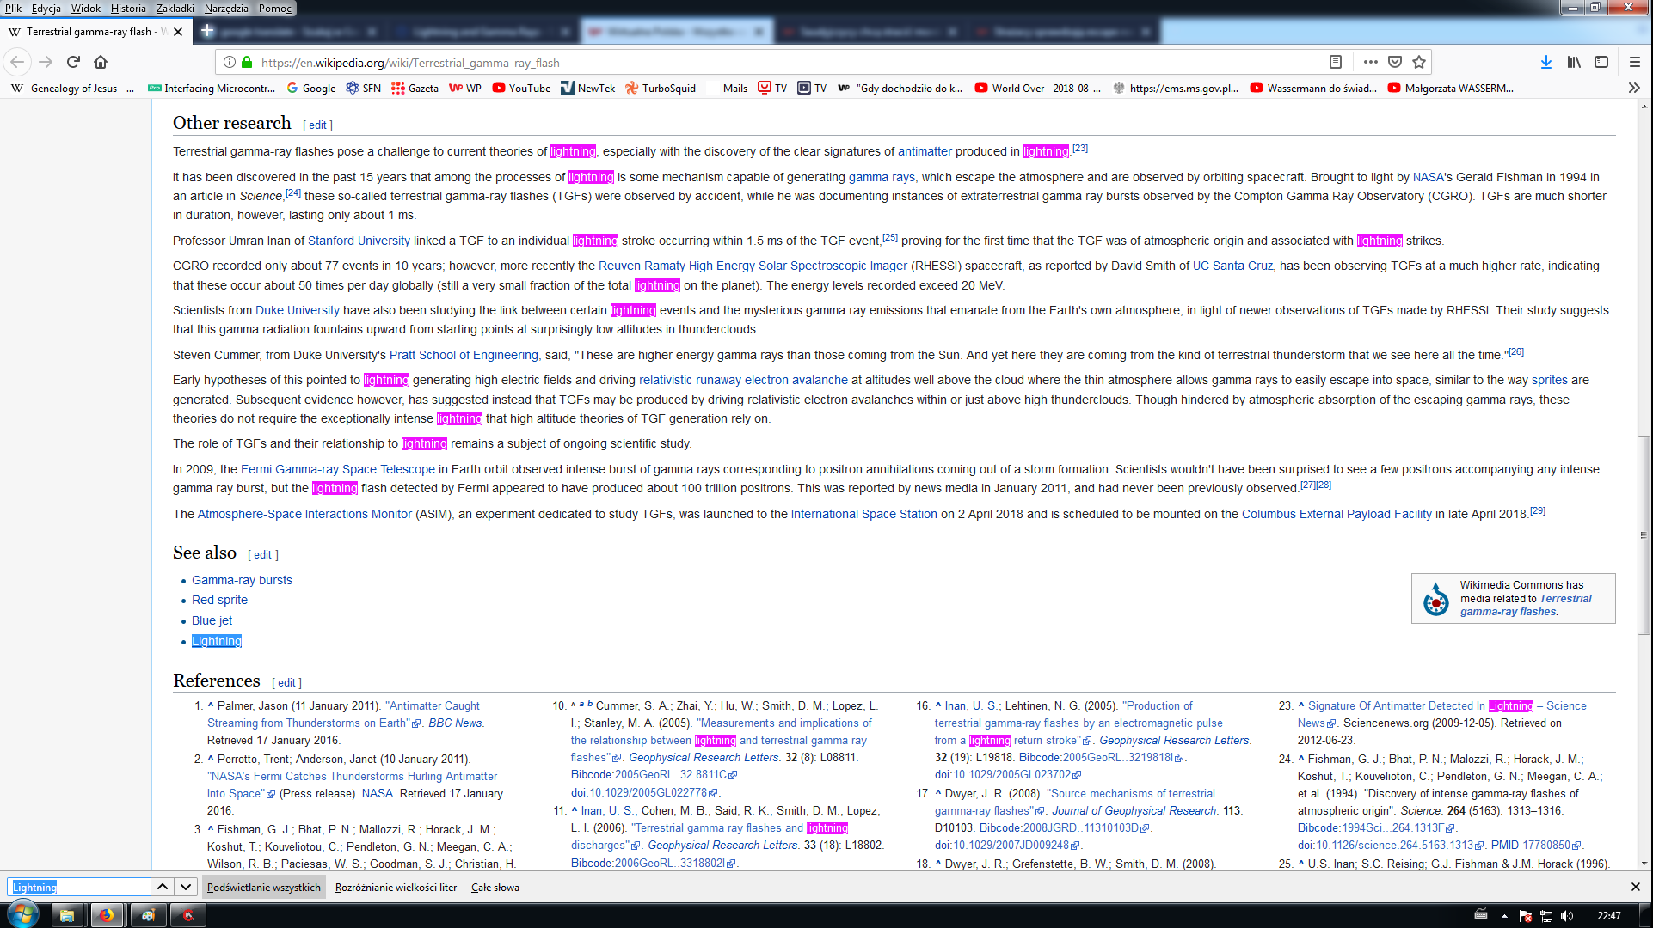Toggle Rozróżnianie wielkości liter option

tap(396, 888)
